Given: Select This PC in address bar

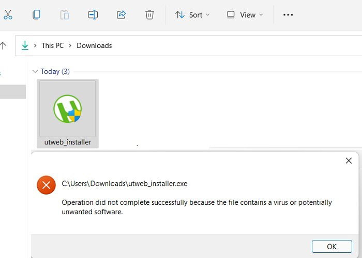Looking at the screenshot, I should point(52,45).
